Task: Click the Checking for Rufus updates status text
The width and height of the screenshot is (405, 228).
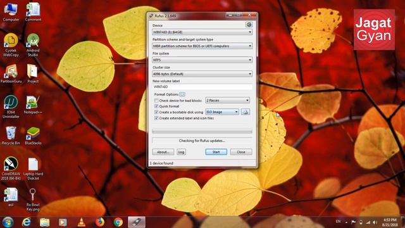Action: (x=202, y=141)
